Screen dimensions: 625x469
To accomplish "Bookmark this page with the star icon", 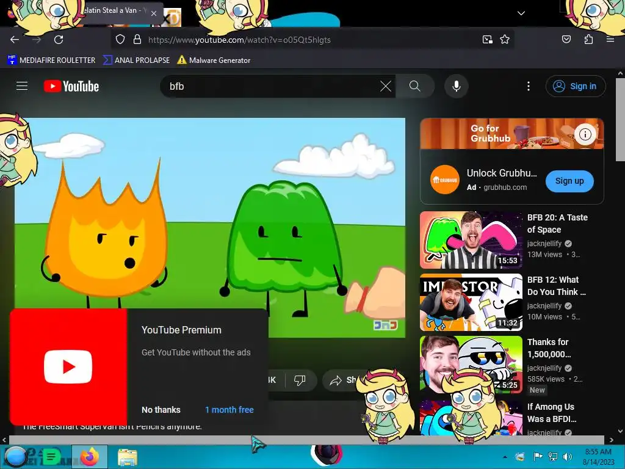I will point(505,40).
